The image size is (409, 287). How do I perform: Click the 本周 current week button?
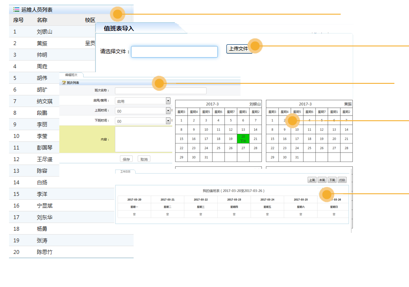pyautogui.click(x=322, y=180)
